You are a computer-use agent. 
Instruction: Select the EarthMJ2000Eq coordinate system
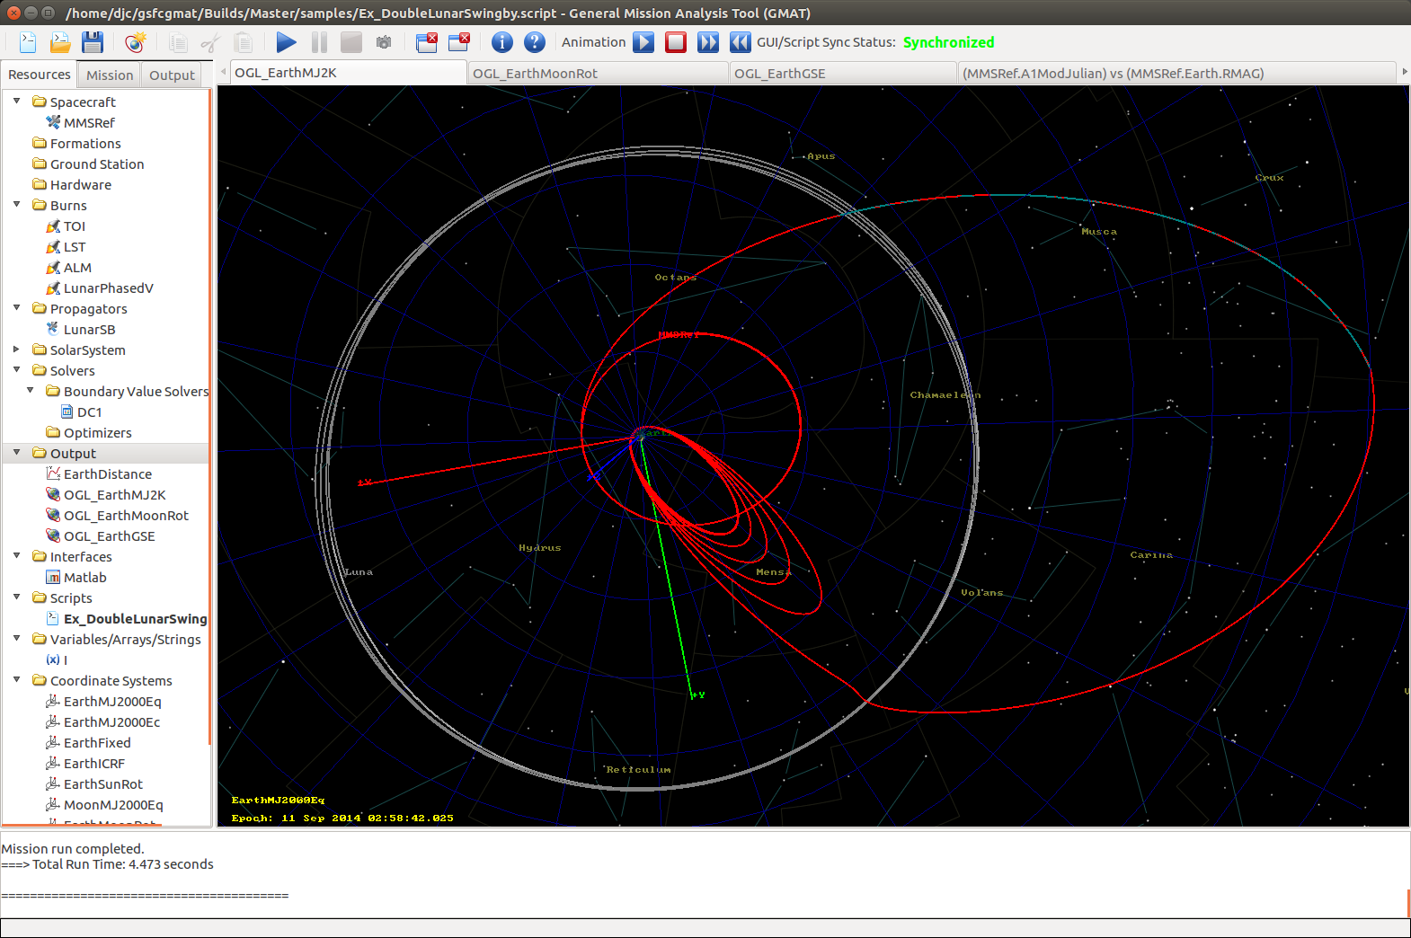(x=103, y=702)
